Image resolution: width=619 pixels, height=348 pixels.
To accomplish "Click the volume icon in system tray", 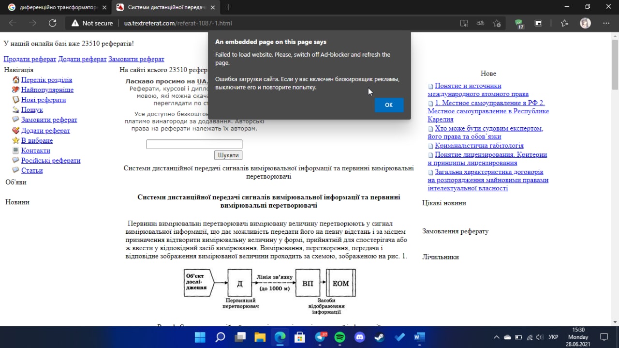I will (x=540, y=337).
